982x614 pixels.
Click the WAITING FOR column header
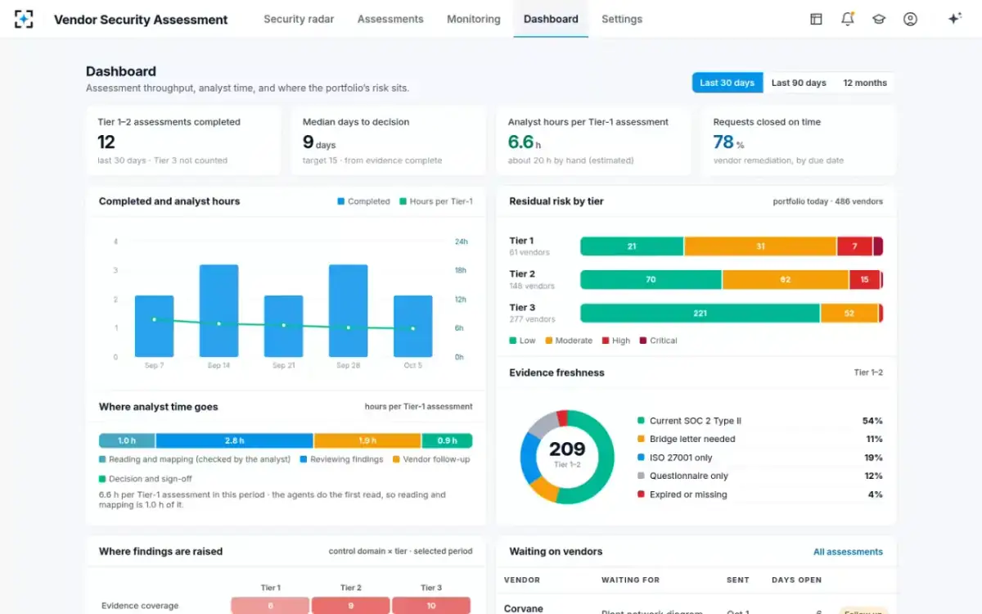tap(630, 580)
